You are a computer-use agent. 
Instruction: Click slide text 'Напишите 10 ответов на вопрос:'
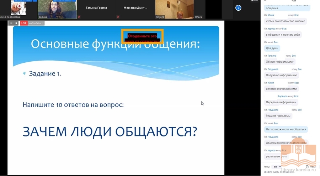[x=73, y=105]
